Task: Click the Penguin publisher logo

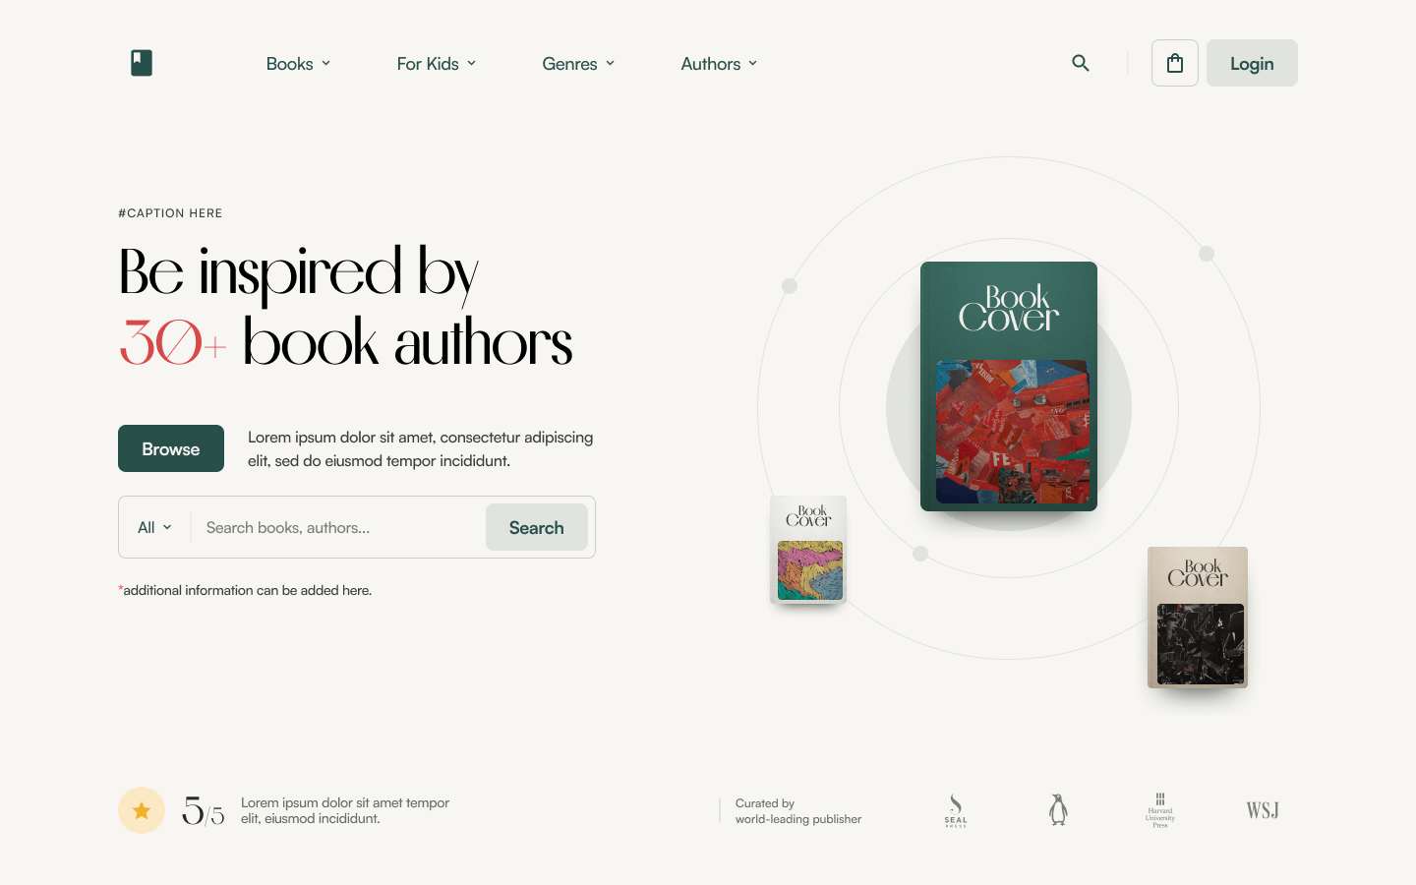Action: [x=1058, y=810]
